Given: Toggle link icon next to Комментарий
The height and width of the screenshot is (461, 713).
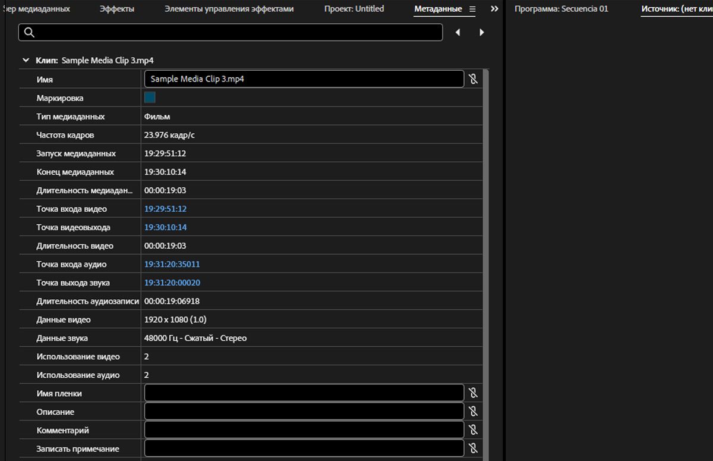Looking at the screenshot, I should coord(473,430).
